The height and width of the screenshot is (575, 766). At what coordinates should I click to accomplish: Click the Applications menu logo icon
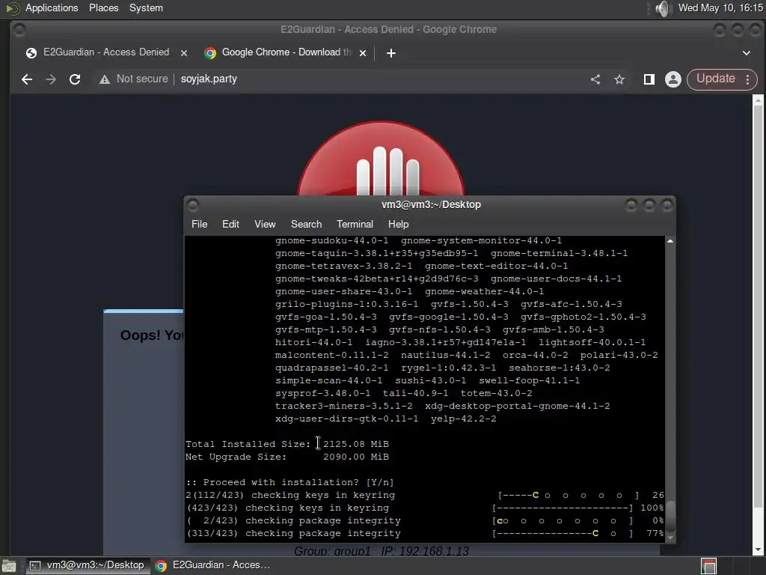pos(12,8)
